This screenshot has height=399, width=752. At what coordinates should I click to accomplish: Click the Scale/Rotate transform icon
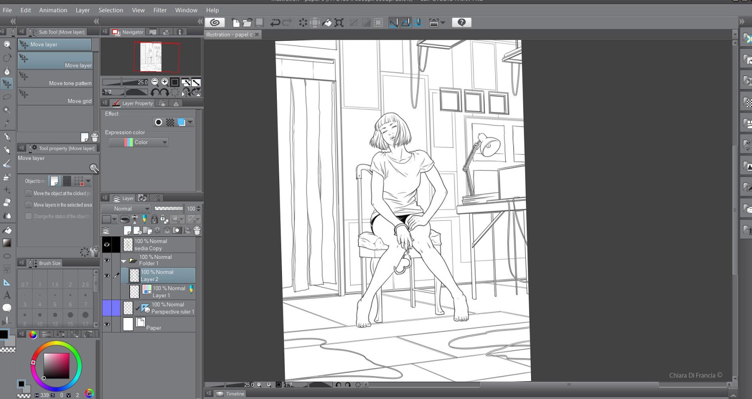coord(339,23)
